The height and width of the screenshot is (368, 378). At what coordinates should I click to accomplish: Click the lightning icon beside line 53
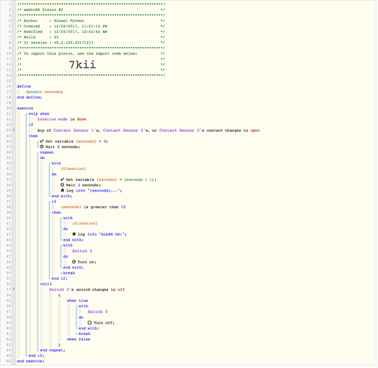pos(14,289)
